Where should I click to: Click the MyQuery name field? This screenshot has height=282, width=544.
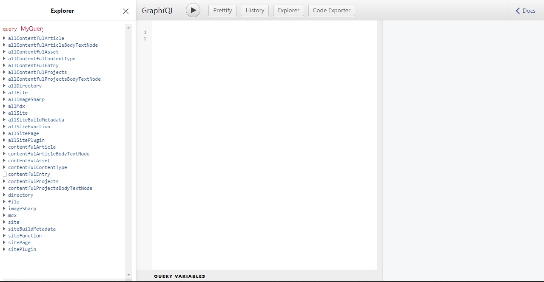click(32, 29)
